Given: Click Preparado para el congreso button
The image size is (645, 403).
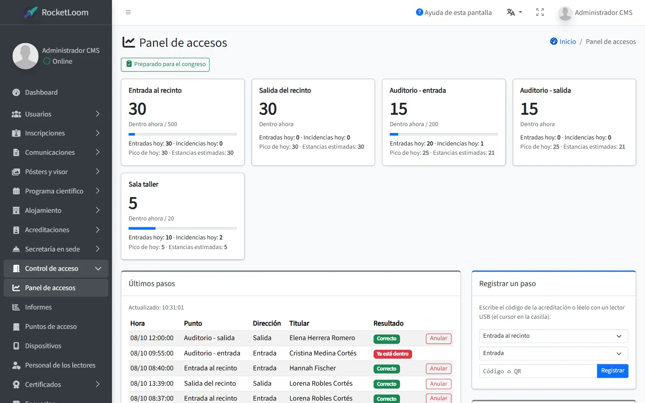Looking at the screenshot, I should point(165,64).
